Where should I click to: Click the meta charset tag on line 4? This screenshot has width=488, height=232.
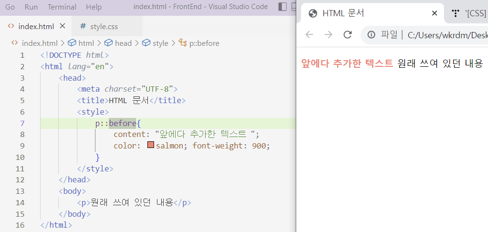pos(127,89)
